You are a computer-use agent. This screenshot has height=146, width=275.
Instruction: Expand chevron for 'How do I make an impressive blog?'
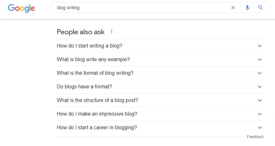pos(260,114)
